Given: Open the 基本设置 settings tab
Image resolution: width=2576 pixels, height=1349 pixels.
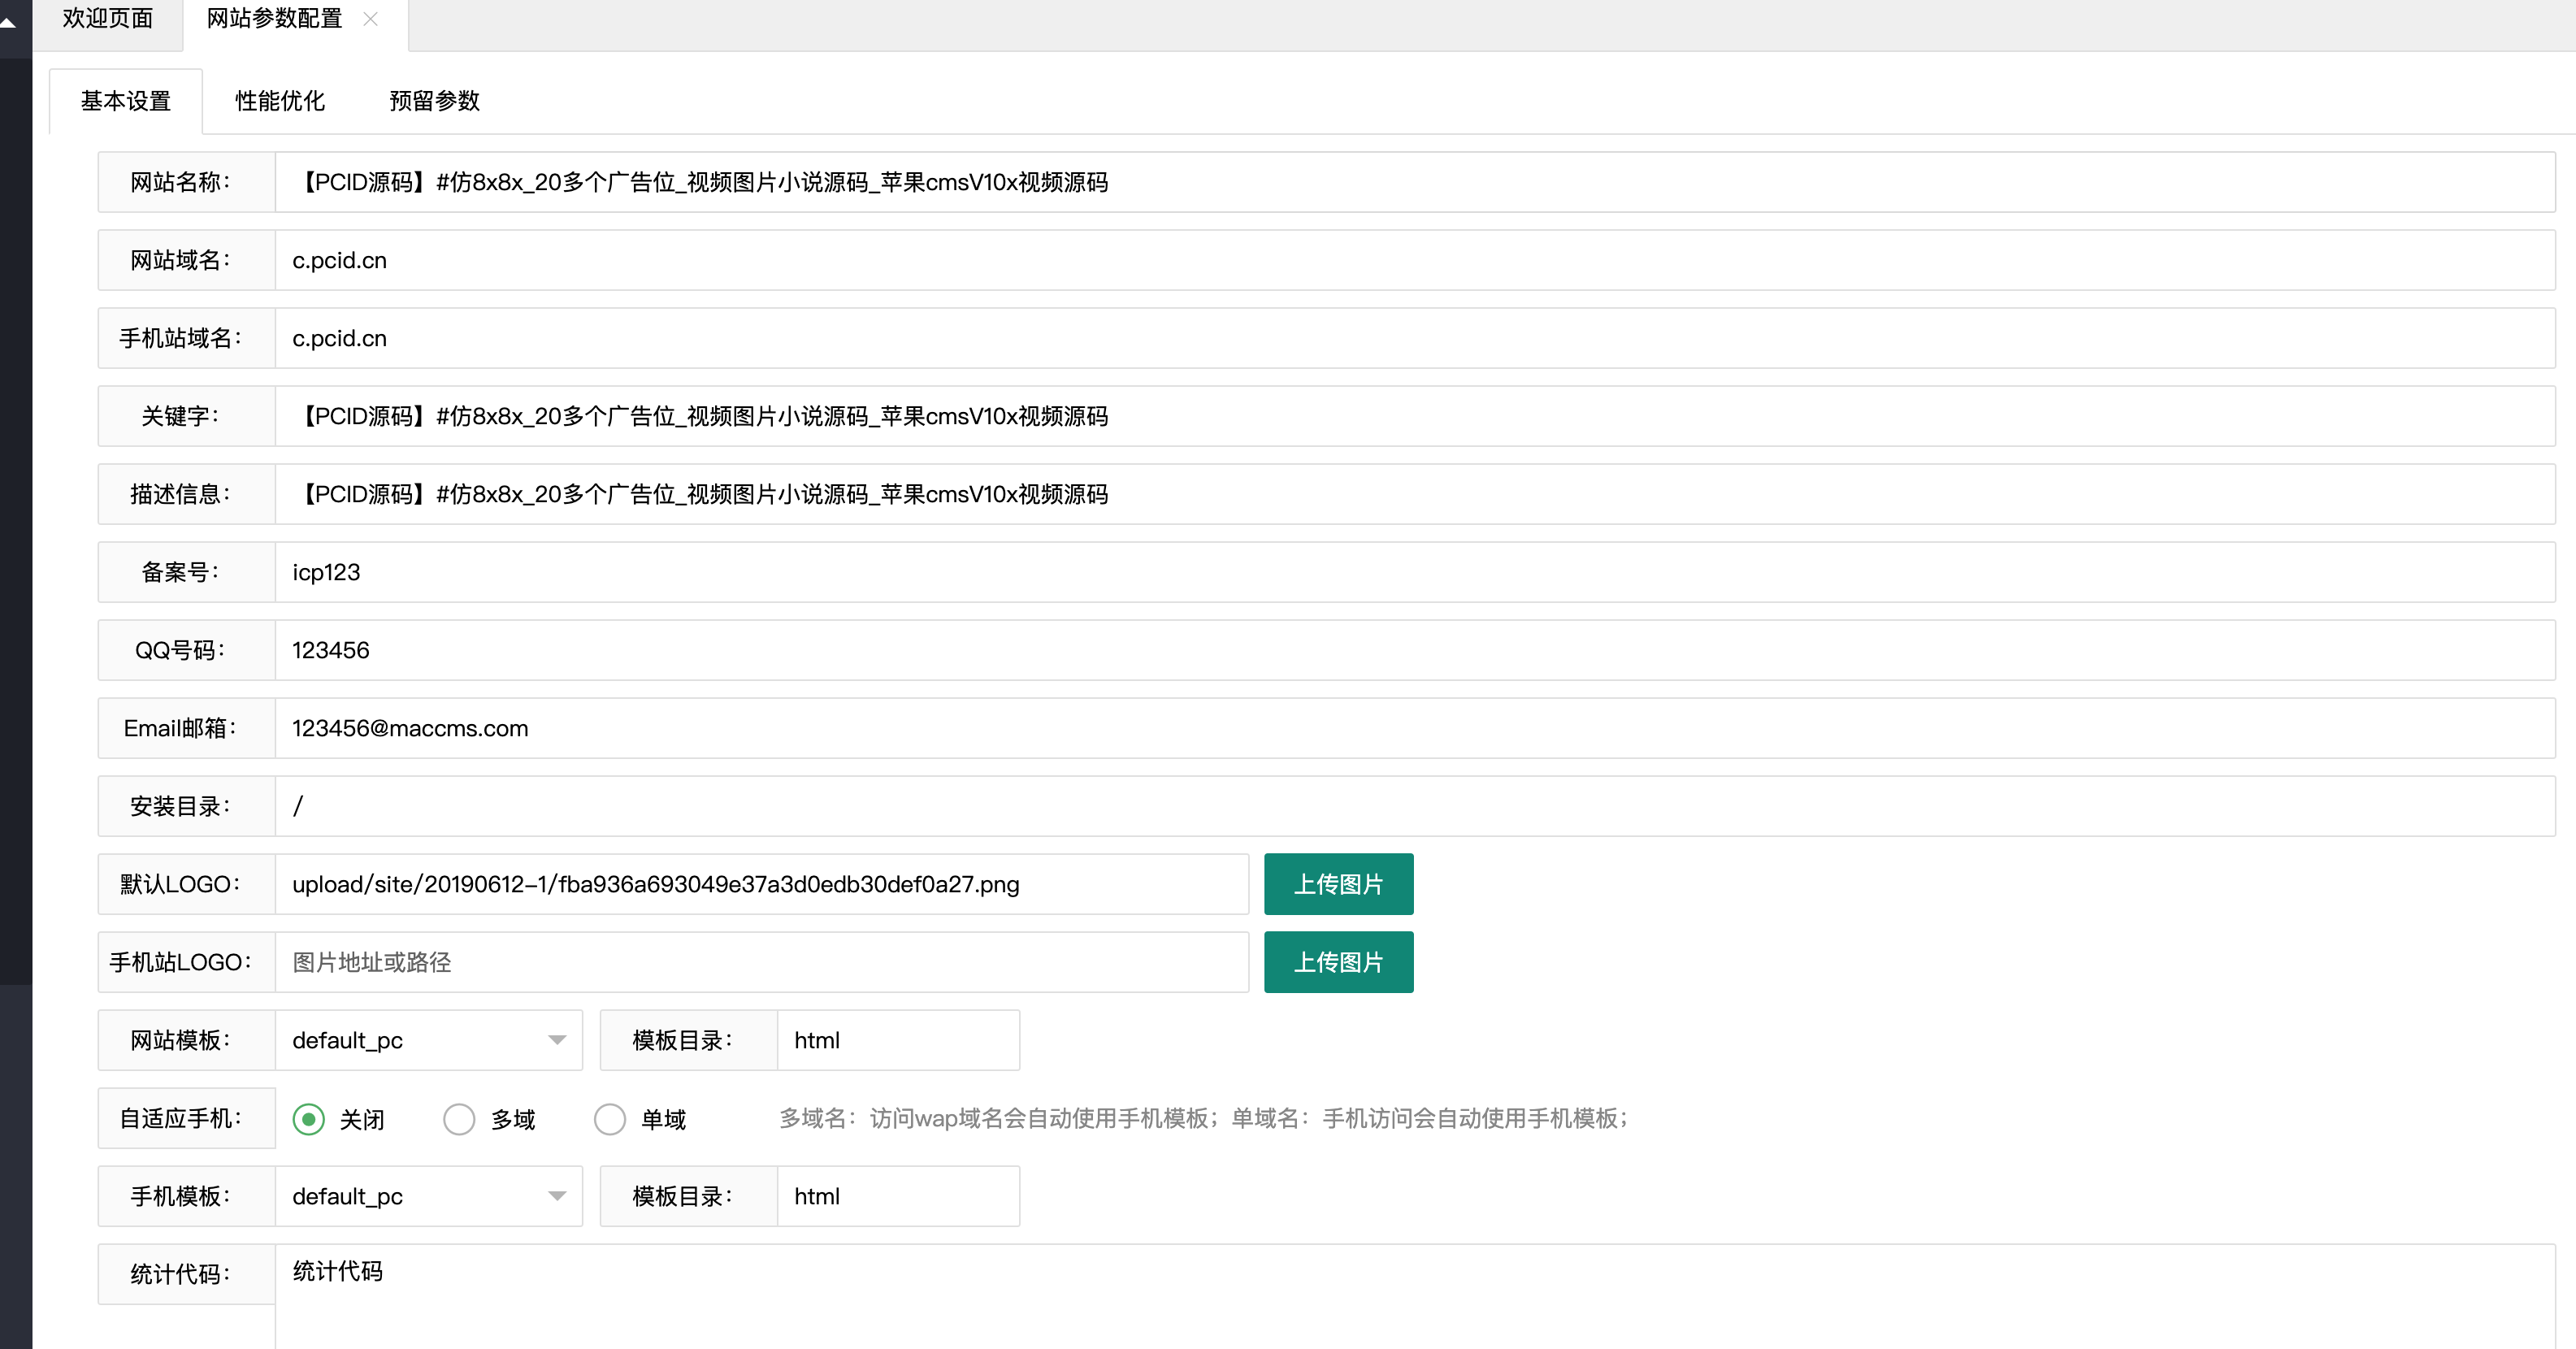Looking at the screenshot, I should pos(126,101).
